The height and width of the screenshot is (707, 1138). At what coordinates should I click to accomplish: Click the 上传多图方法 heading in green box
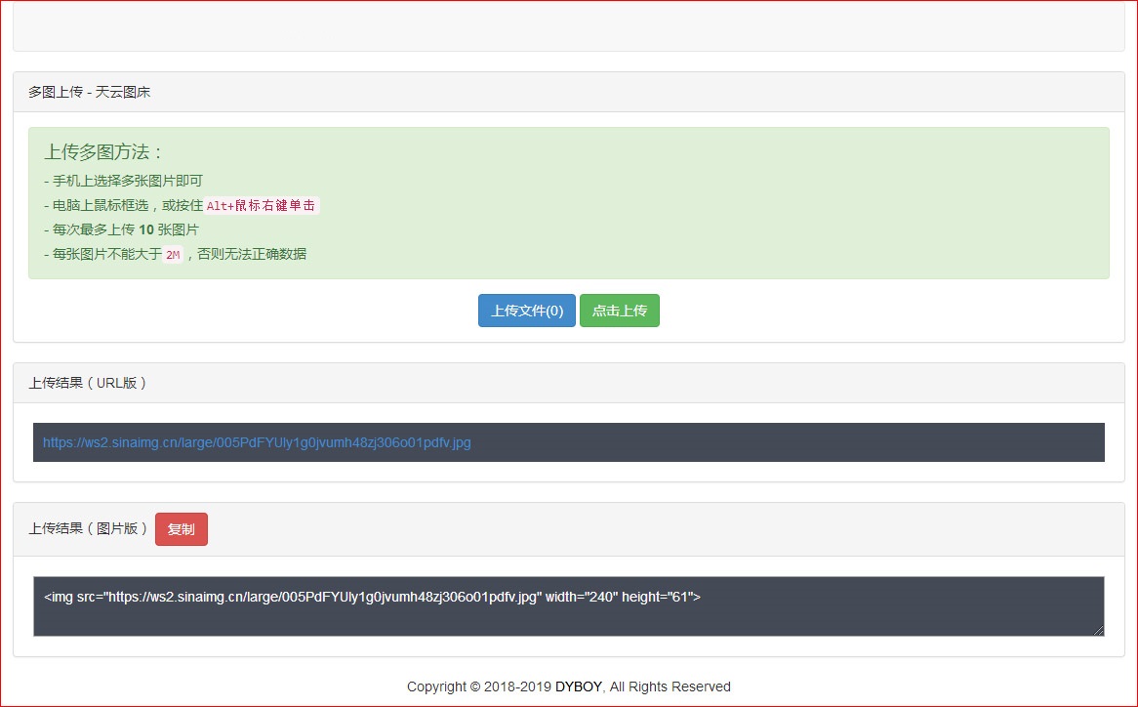103,152
